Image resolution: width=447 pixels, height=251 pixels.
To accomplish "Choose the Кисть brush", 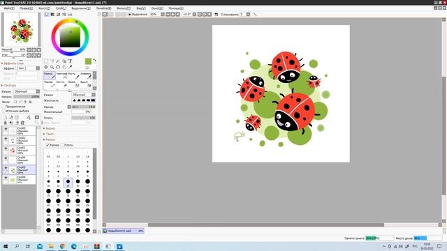I will (x=73, y=75).
